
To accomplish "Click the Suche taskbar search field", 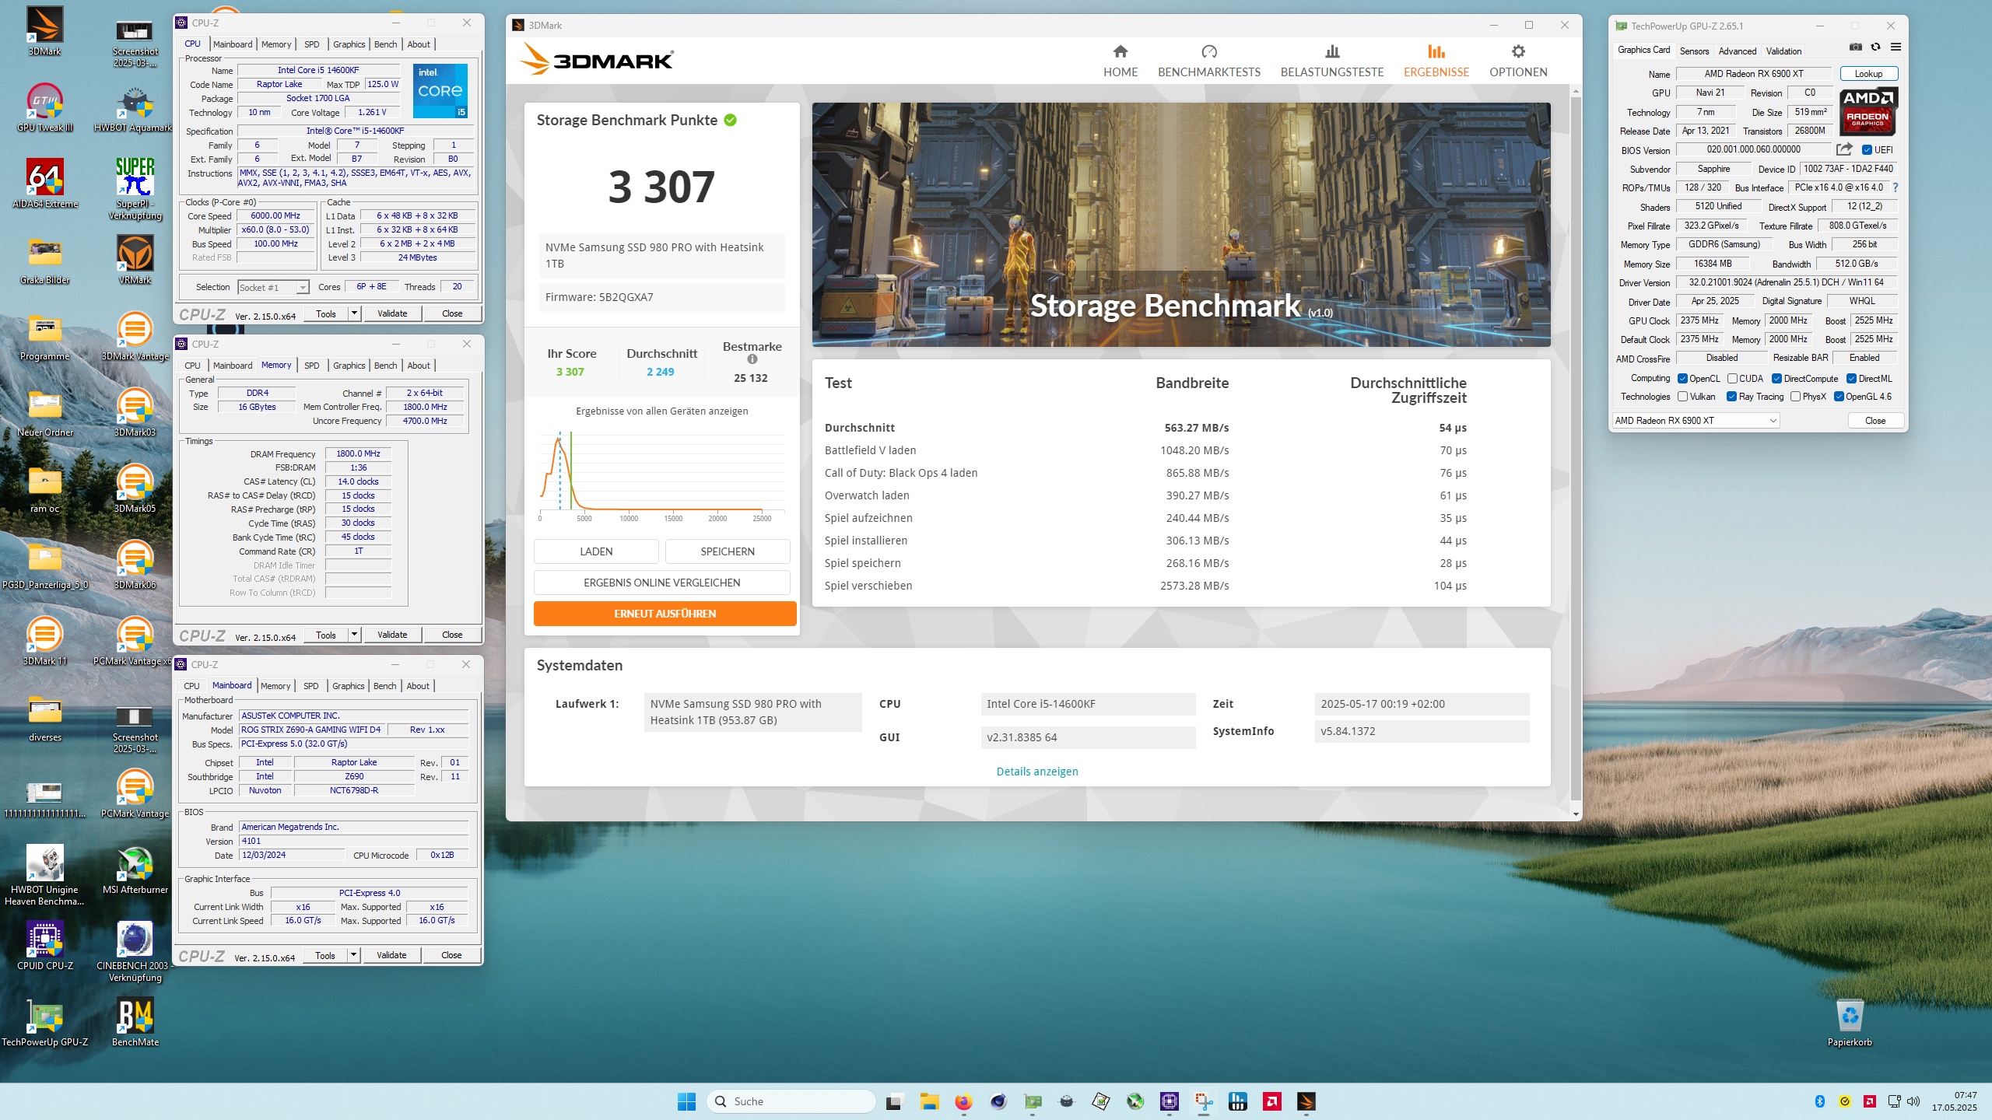I will coord(791,1101).
